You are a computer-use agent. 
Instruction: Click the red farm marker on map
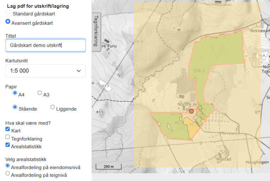pyautogui.click(x=191, y=111)
